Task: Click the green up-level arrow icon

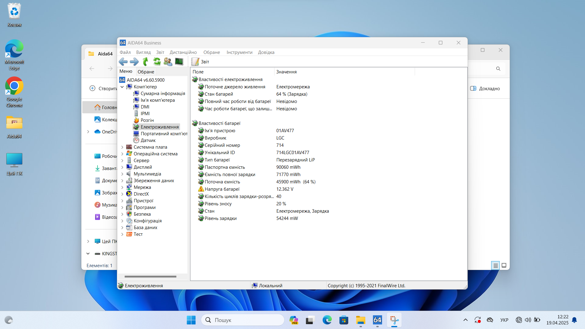Action: 146,62
